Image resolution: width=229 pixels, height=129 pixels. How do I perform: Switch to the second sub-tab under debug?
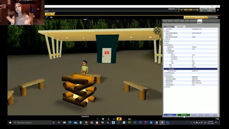180,27
